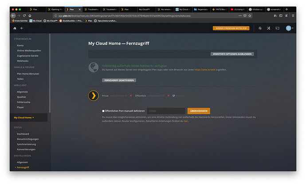
Task: Switch to the FRITZ!Box tab
Action: pos(220,9)
